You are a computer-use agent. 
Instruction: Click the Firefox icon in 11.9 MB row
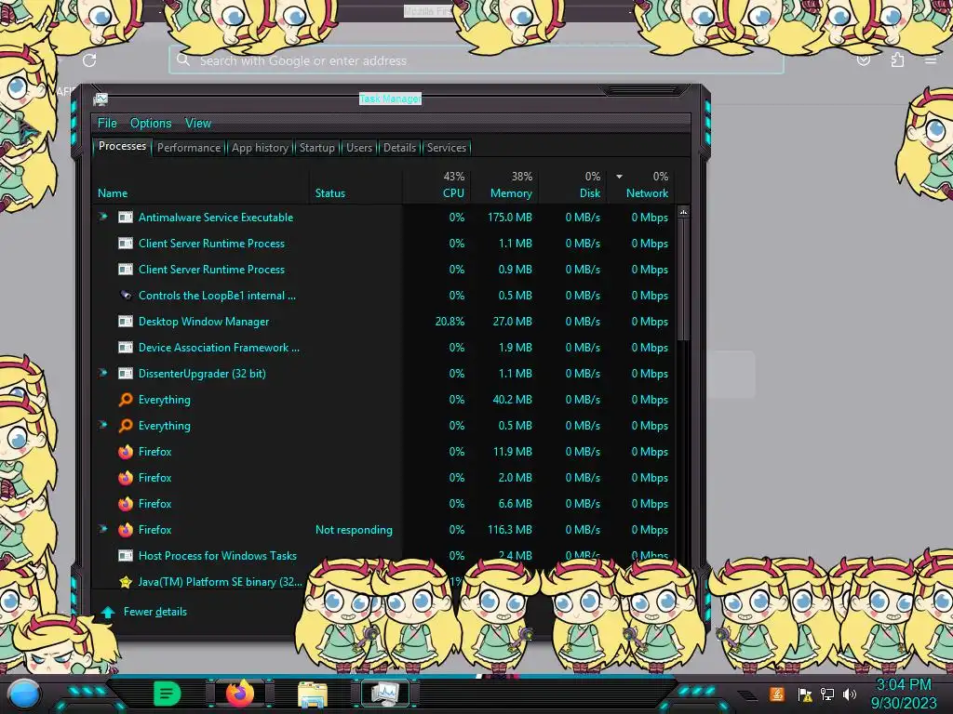(x=126, y=452)
